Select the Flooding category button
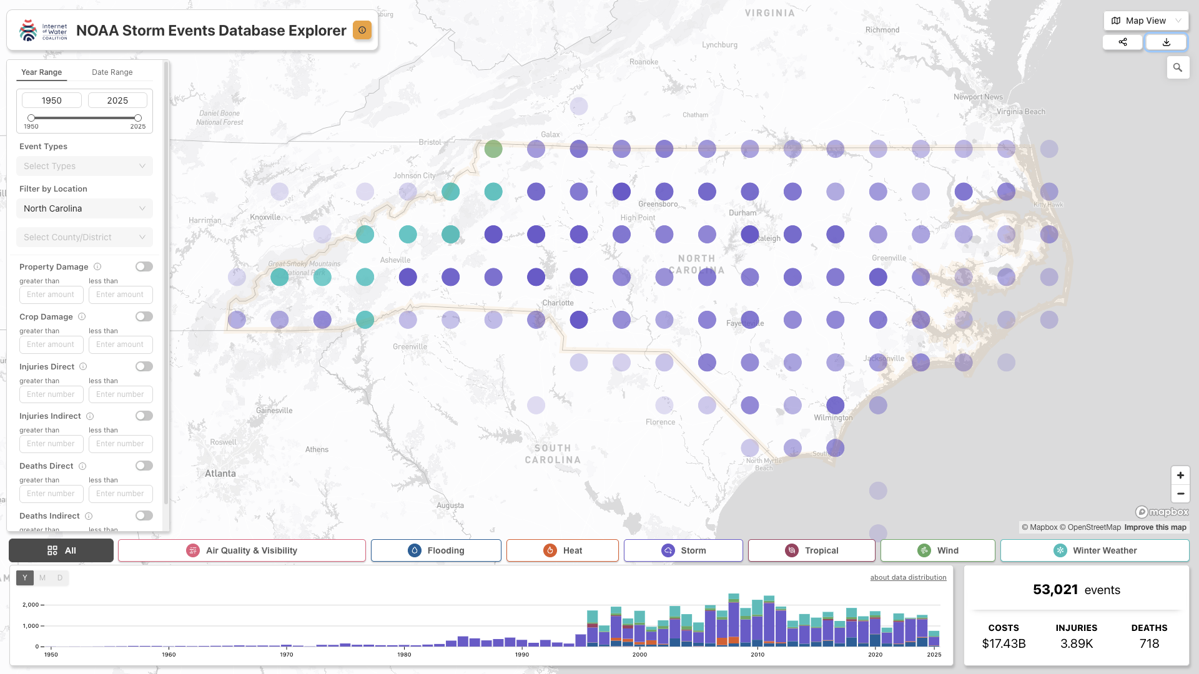This screenshot has height=674, width=1199. 436,550
